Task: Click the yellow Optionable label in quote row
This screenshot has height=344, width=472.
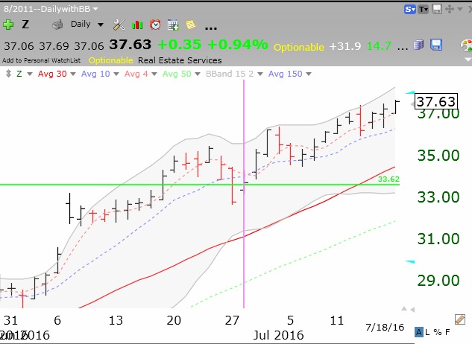Action: 299,47
